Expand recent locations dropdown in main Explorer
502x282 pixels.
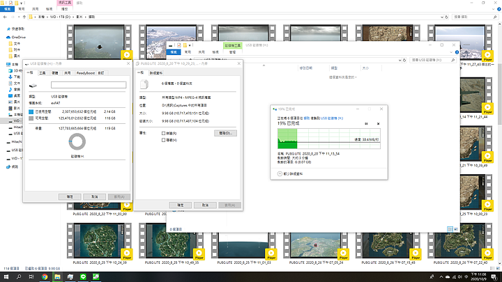(x=19, y=17)
